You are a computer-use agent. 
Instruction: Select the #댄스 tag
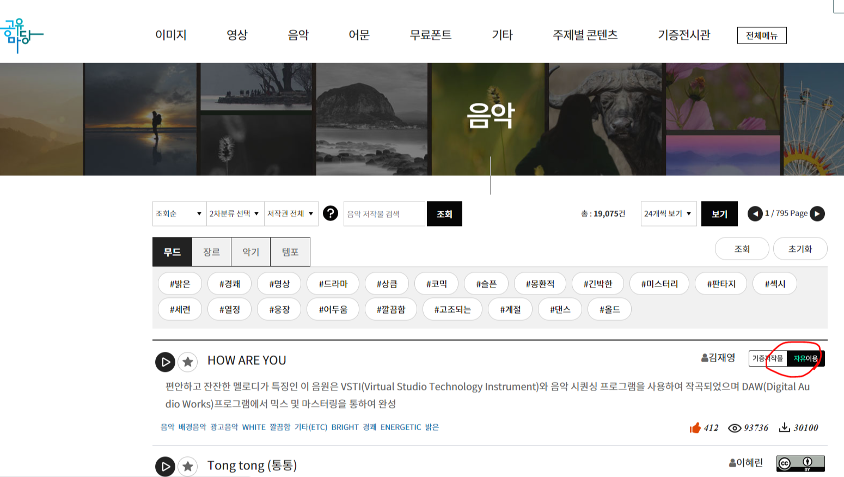560,309
